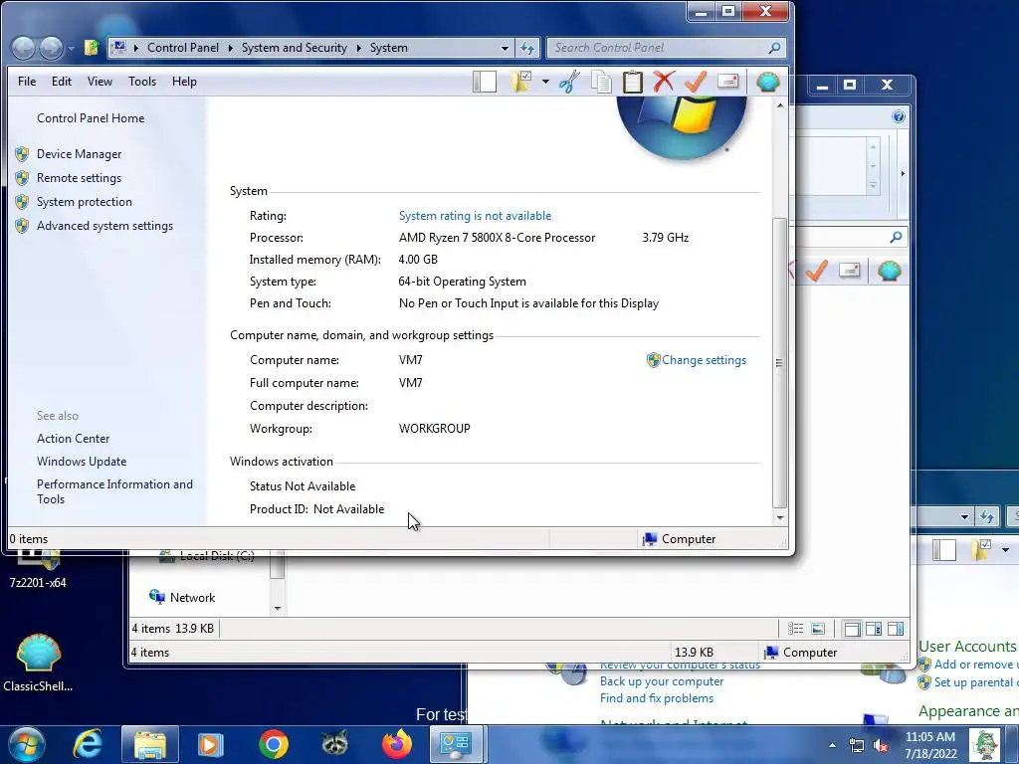This screenshot has width=1019, height=764.
Task: Expand the arrow after System and Security breadcrumb
Action: coord(358,48)
